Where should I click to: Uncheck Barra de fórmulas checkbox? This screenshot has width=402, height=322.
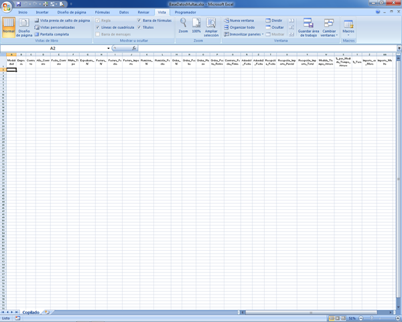click(x=140, y=21)
